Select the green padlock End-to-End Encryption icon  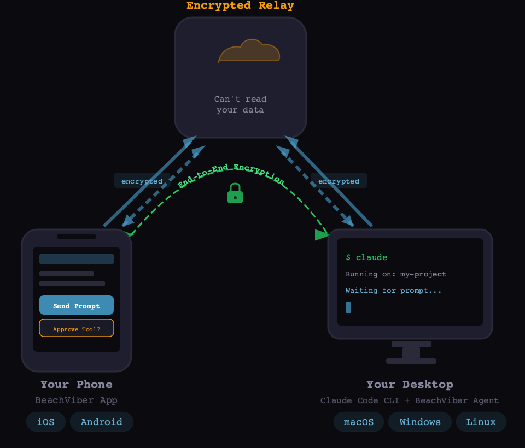[x=235, y=193]
